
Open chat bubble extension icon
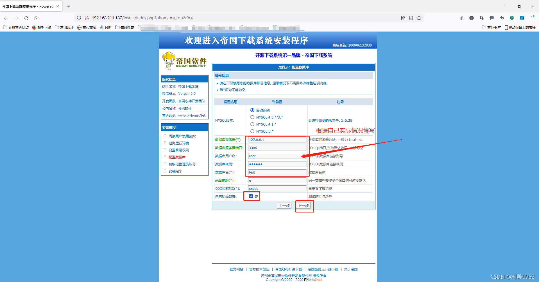tap(492, 18)
